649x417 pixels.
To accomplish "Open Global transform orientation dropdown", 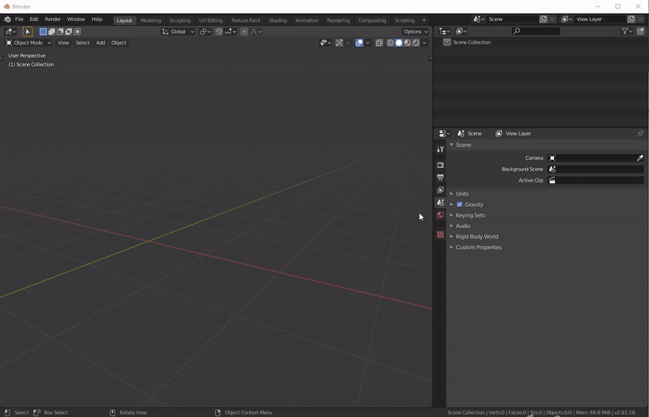I will pyautogui.click(x=178, y=32).
